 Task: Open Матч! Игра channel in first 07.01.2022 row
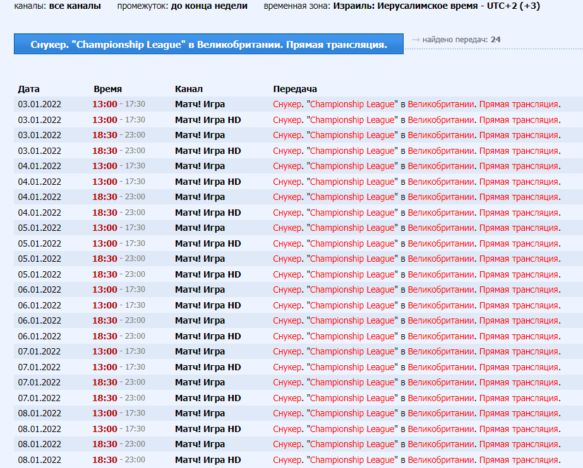coord(200,351)
